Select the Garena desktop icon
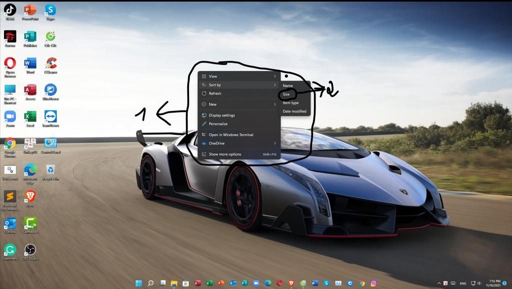Screen dimensions: 512x289 point(10,38)
